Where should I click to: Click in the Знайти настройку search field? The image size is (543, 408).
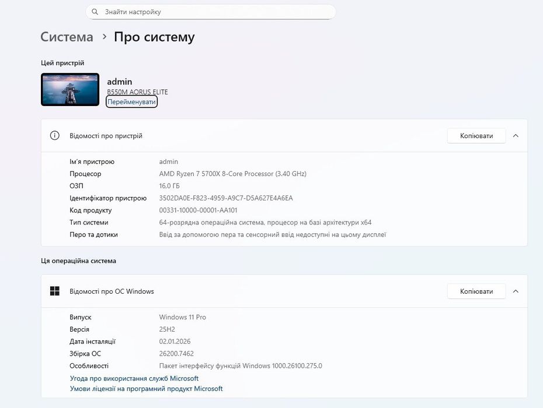[211, 12]
